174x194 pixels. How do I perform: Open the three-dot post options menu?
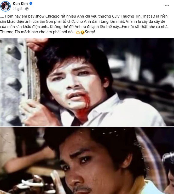pos(167,6)
